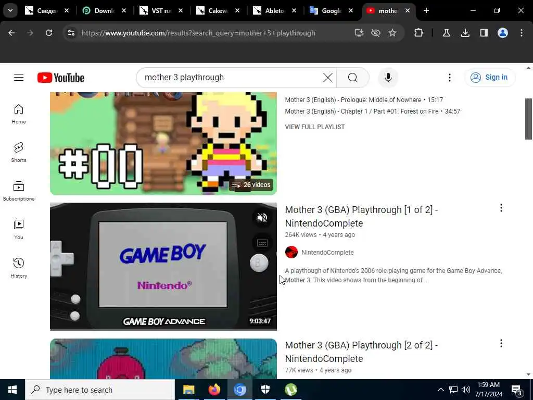The image size is (533, 400).
Task: Open the Windows Start menu
Action: point(12,390)
